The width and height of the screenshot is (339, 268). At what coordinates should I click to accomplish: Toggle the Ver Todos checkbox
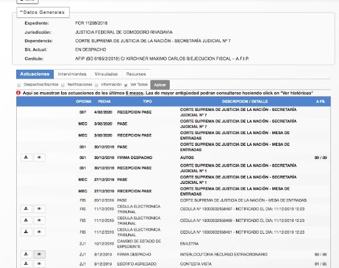[126, 85]
